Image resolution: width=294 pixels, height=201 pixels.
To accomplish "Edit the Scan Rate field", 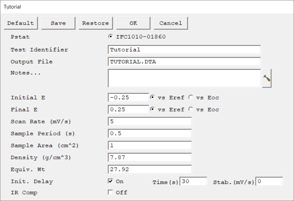I will coord(150,122).
